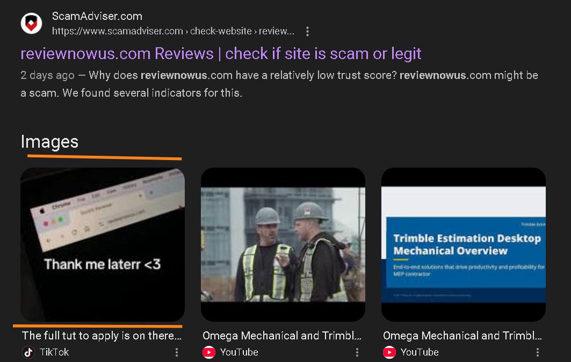Click the scamadviser.com check-website URL breadcrumb
This screenshot has height=362, width=571.
tap(173, 31)
